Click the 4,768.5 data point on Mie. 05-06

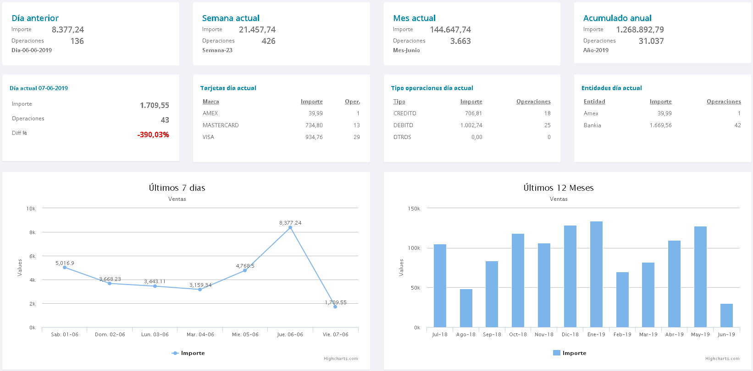pos(245,270)
